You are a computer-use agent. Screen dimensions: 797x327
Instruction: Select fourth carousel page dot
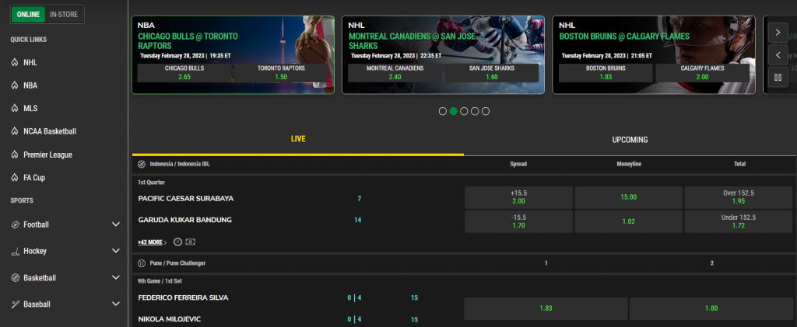tap(475, 111)
